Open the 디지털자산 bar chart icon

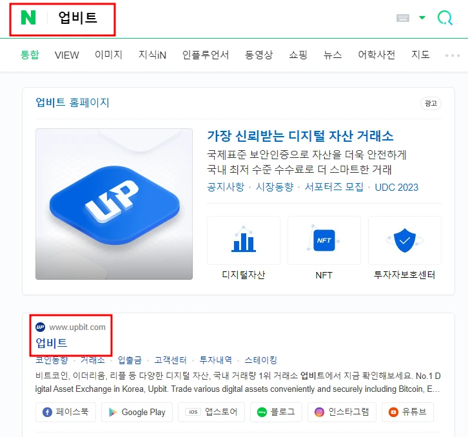pyautogui.click(x=244, y=240)
